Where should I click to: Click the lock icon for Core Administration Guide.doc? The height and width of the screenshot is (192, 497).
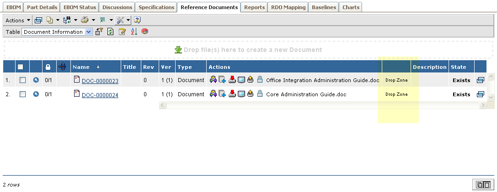(260, 94)
